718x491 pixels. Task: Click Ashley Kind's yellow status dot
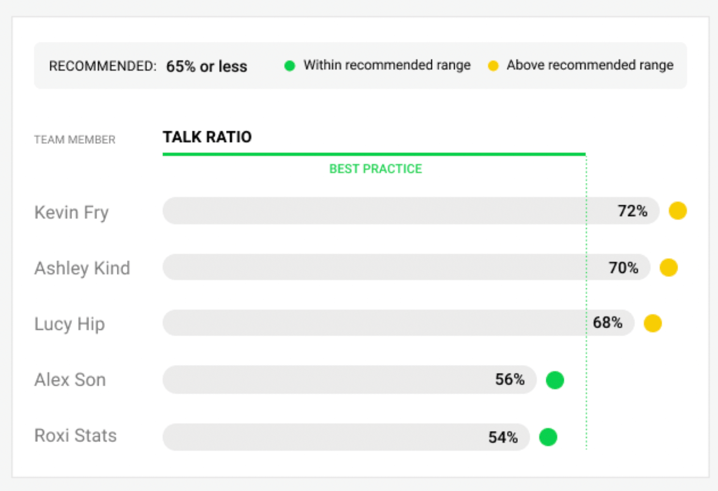tap(668, 268)
